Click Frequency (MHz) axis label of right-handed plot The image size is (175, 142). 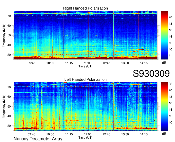(4, 35)
